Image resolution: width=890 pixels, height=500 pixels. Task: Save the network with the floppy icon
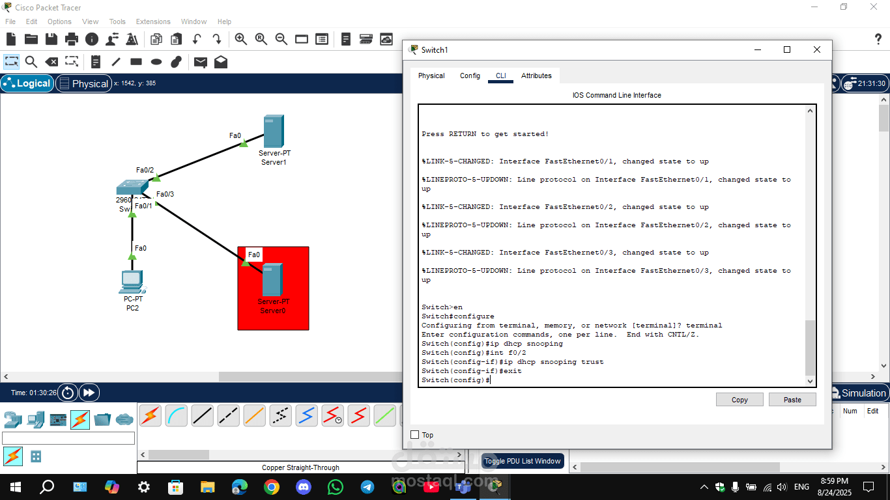coord(51,39)
